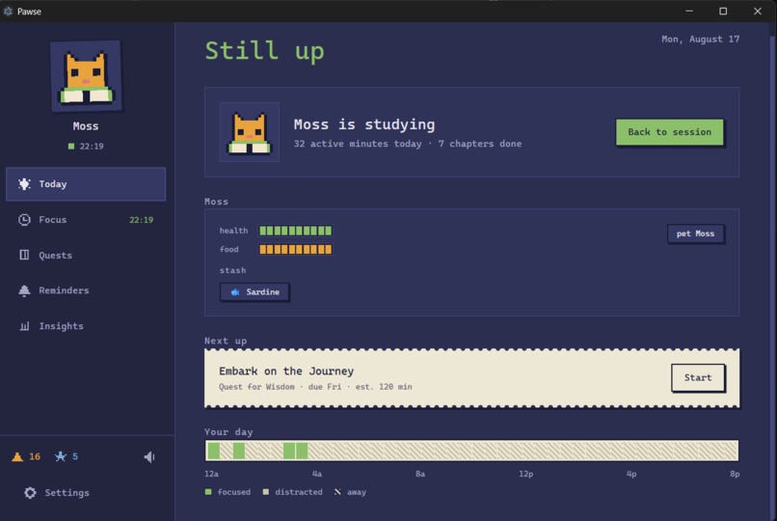The image size is (777, 521).
Task: Click the Settings gear icon
Action: tap(30, 493)
